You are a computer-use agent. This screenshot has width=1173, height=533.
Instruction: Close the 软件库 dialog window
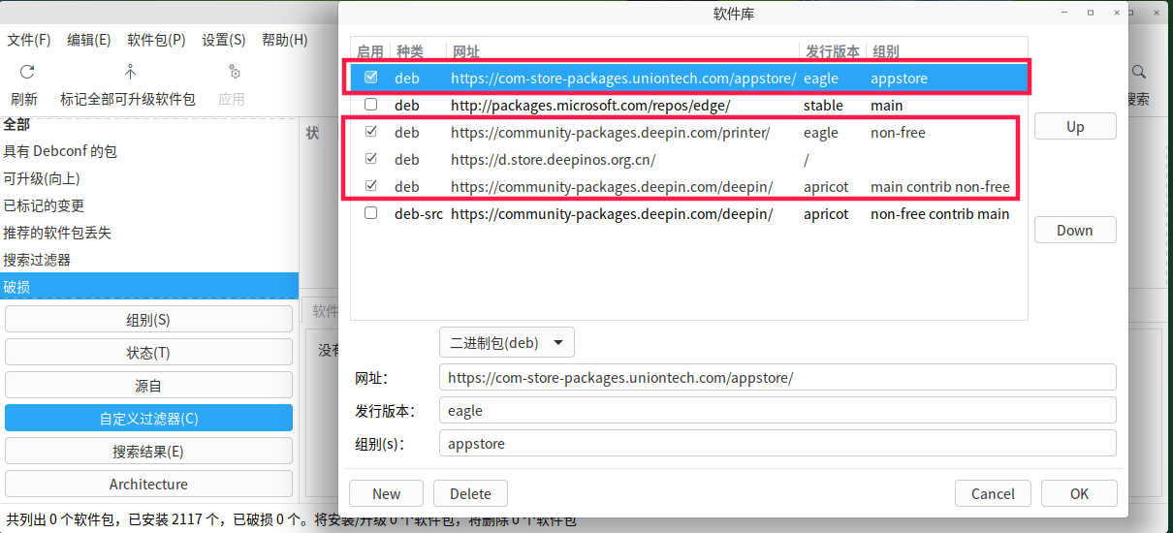(x=1117, y=13)
